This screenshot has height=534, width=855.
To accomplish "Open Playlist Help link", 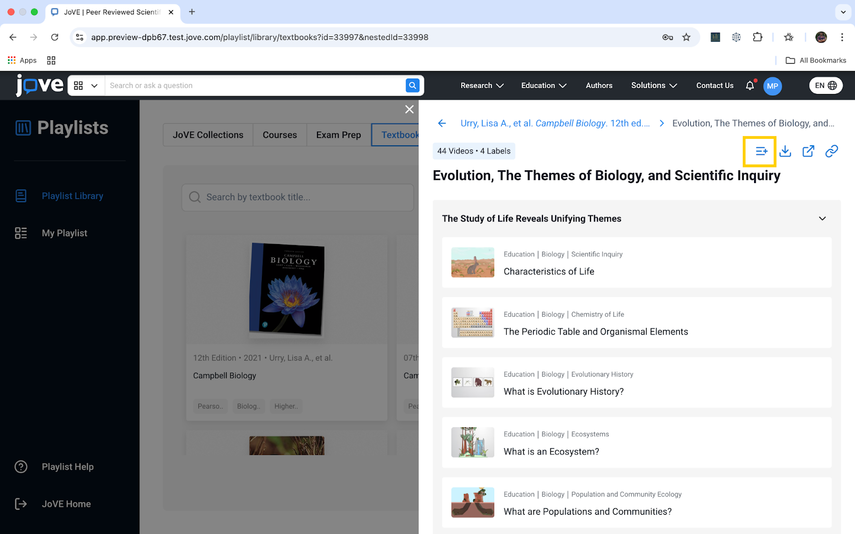I will click(68, 467).
